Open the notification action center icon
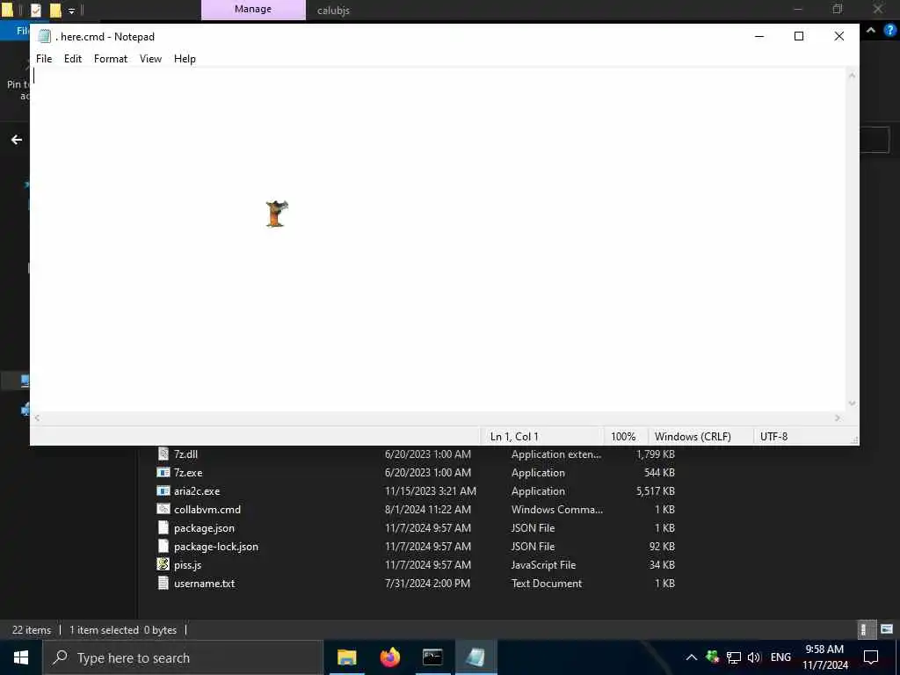This screenshot has height=675, width=900. [x=871, y=657]
